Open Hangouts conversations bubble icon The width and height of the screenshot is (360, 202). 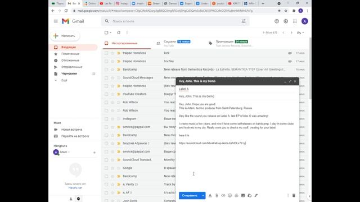79,199
